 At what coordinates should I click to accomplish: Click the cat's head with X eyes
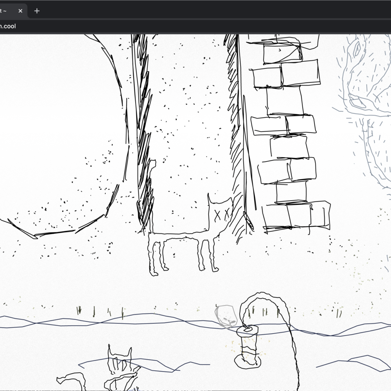pyautogui.click(x=220, y=214)
